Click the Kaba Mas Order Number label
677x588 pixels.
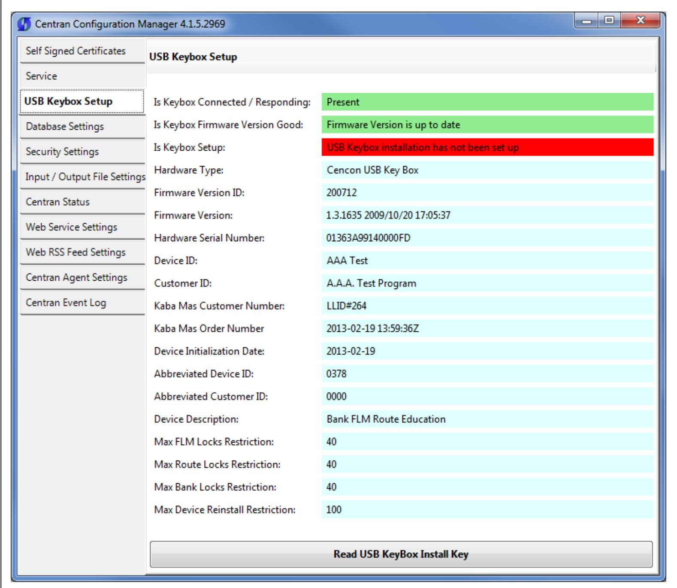[209, 328]
